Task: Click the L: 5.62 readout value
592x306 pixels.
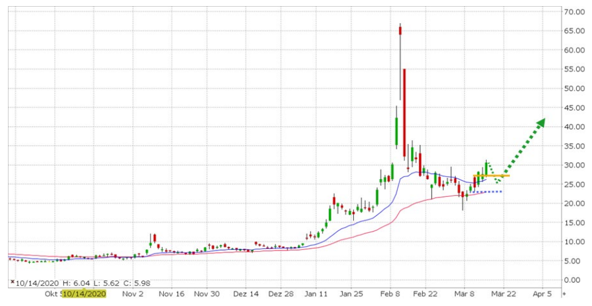Action: tap(106, 283)
